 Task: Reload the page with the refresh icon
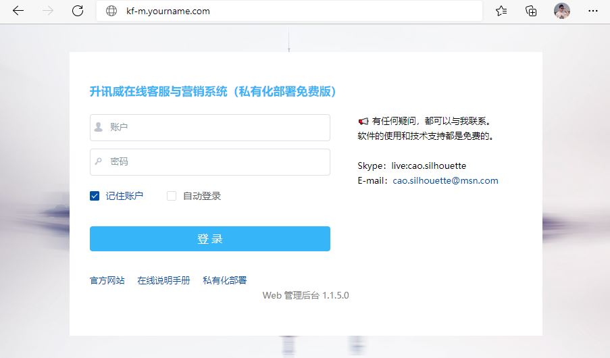click(78, 11)
